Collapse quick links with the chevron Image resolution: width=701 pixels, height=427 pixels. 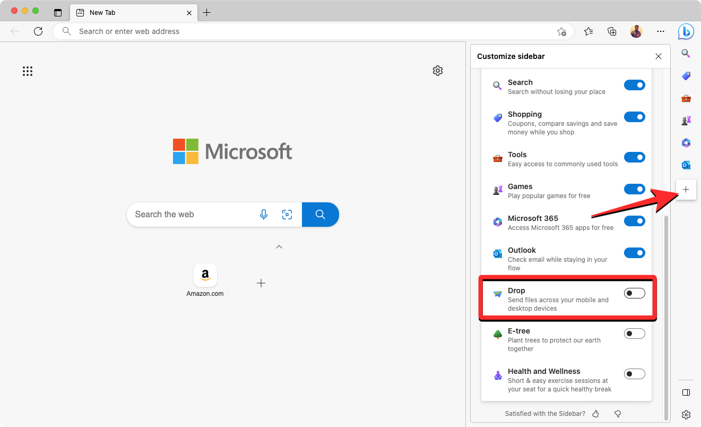tap(279, 247)
